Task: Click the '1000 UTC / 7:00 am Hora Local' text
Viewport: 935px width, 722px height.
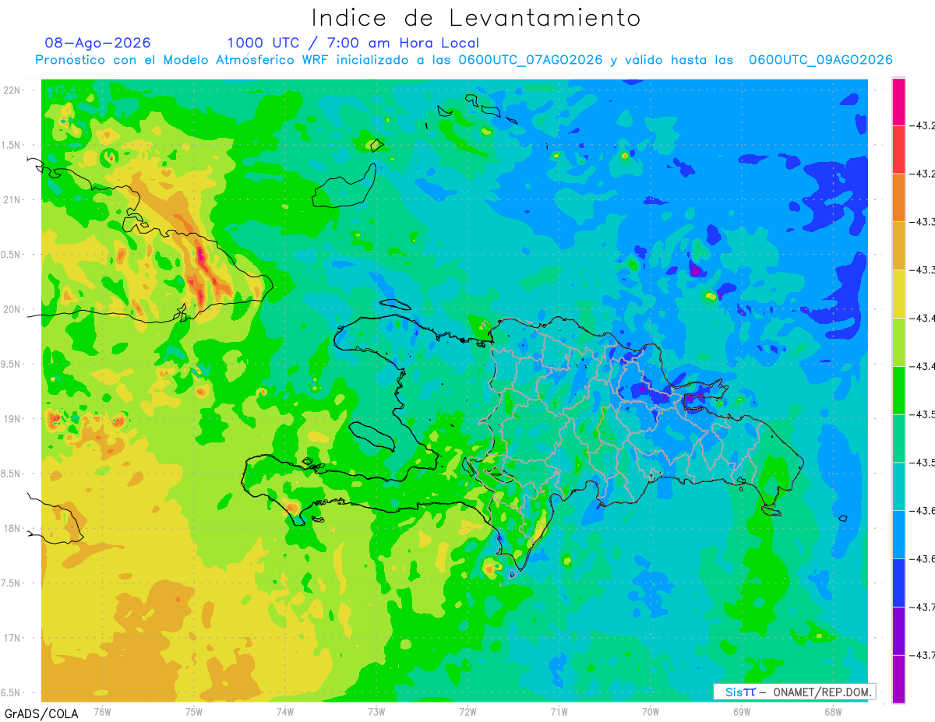Action: pos(353,43)
